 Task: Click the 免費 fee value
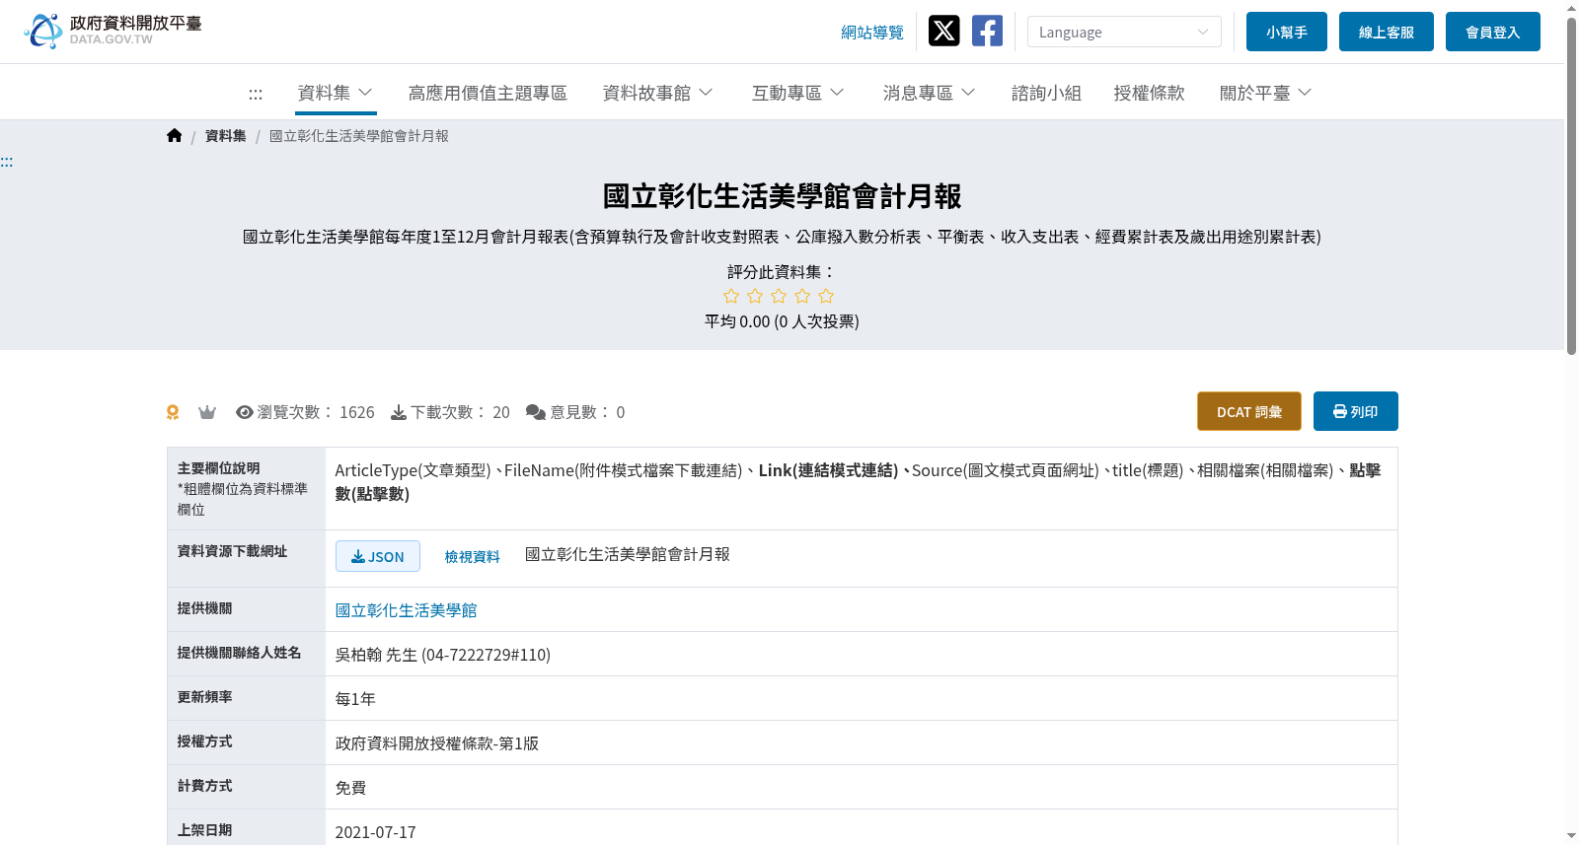point(350,788)
